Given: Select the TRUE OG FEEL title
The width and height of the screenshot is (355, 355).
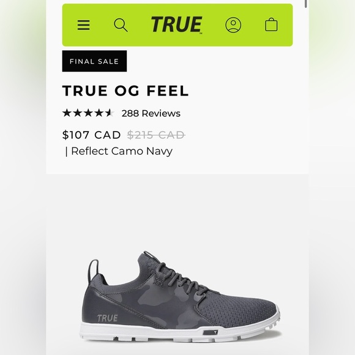Looking at the screenshot, I should [125, 91].
